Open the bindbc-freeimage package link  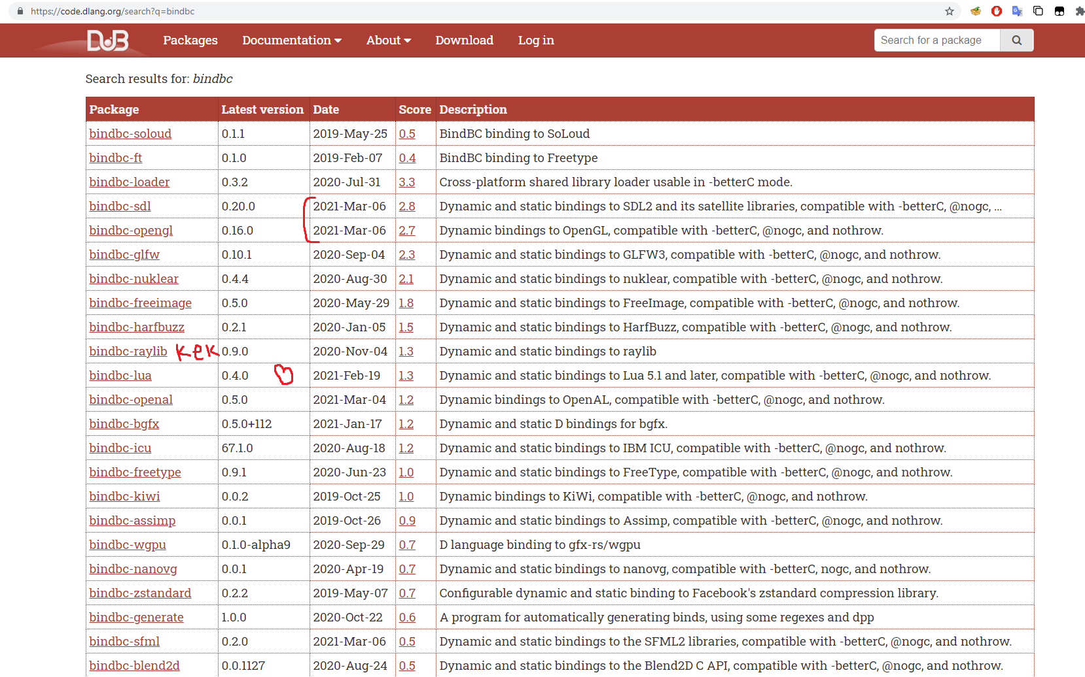(141, 303)
